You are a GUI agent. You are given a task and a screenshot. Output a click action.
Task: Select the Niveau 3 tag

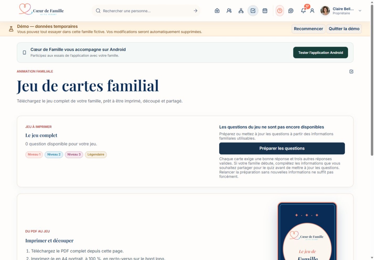[x=74, y=154]
